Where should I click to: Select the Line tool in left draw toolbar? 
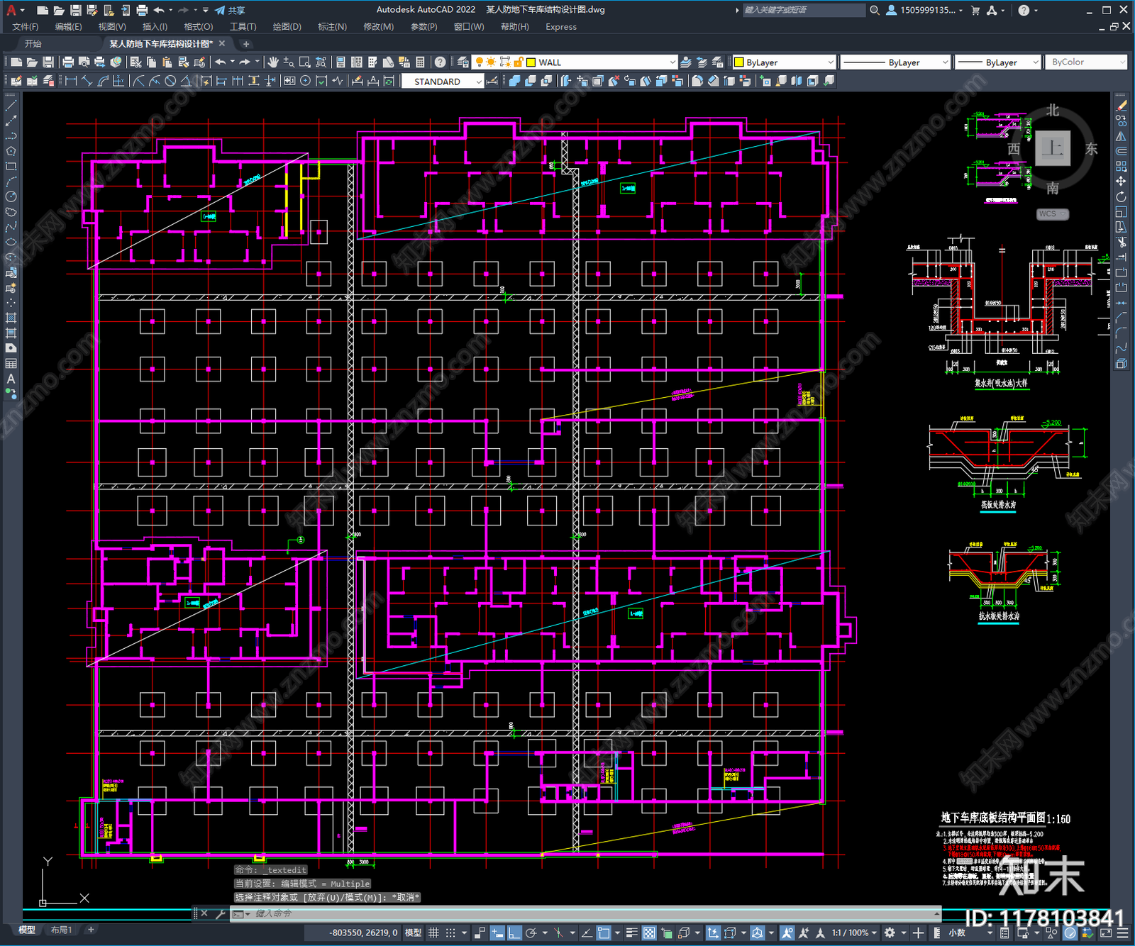coord(11,105)
